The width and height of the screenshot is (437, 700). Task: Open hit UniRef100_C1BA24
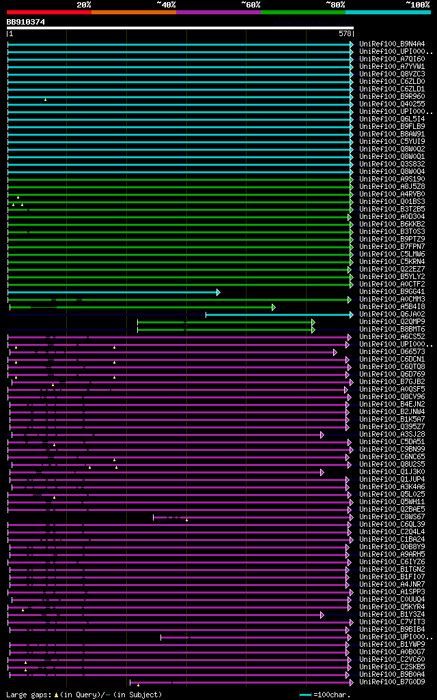[393, 539]
